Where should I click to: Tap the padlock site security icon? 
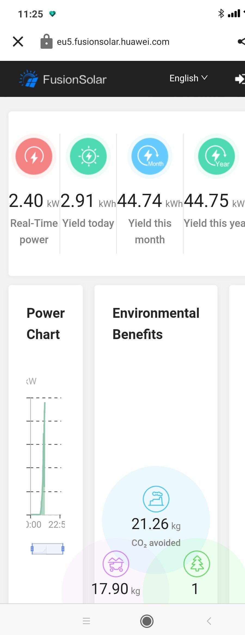click(x=47, y=41)
